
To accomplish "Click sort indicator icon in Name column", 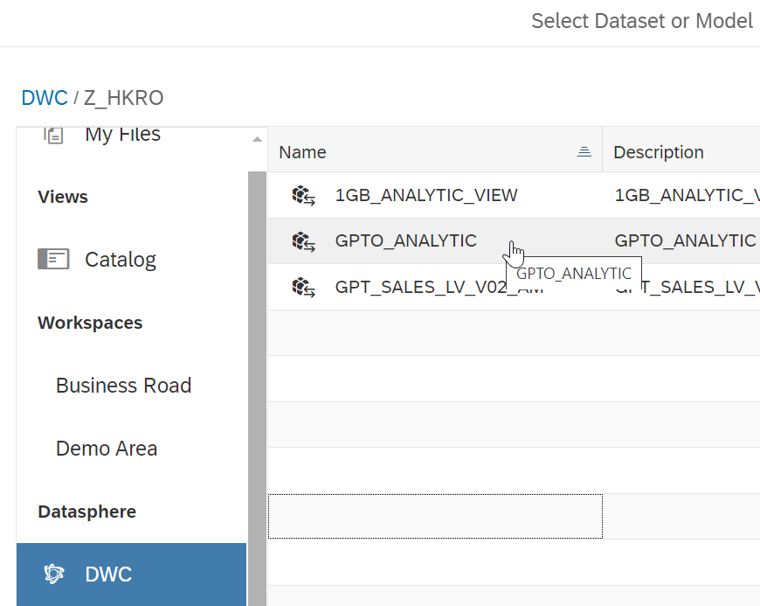I will [x=584, y=152].
